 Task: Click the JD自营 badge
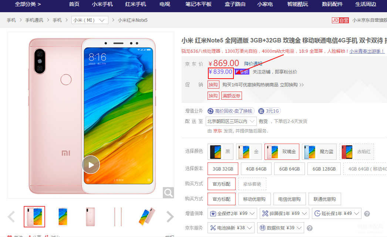(x=340, y=20)
